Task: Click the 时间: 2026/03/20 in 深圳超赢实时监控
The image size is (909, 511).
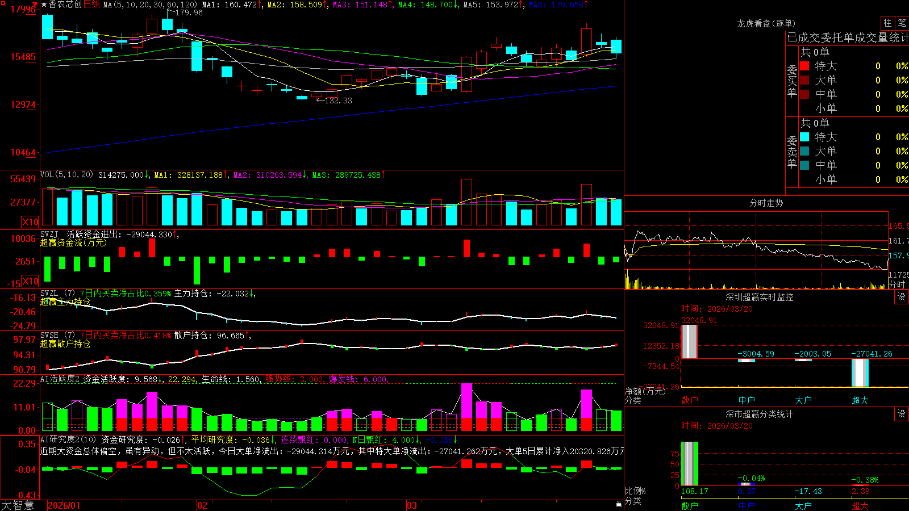Action: coord(717,309)
